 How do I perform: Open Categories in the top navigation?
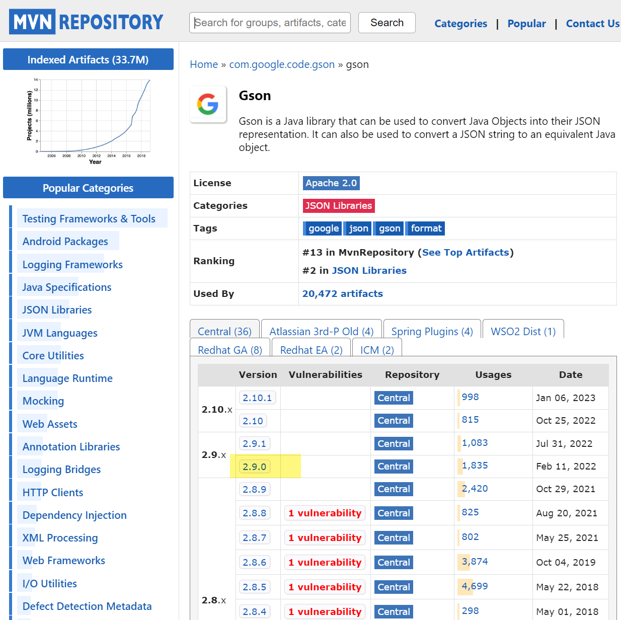460,24
